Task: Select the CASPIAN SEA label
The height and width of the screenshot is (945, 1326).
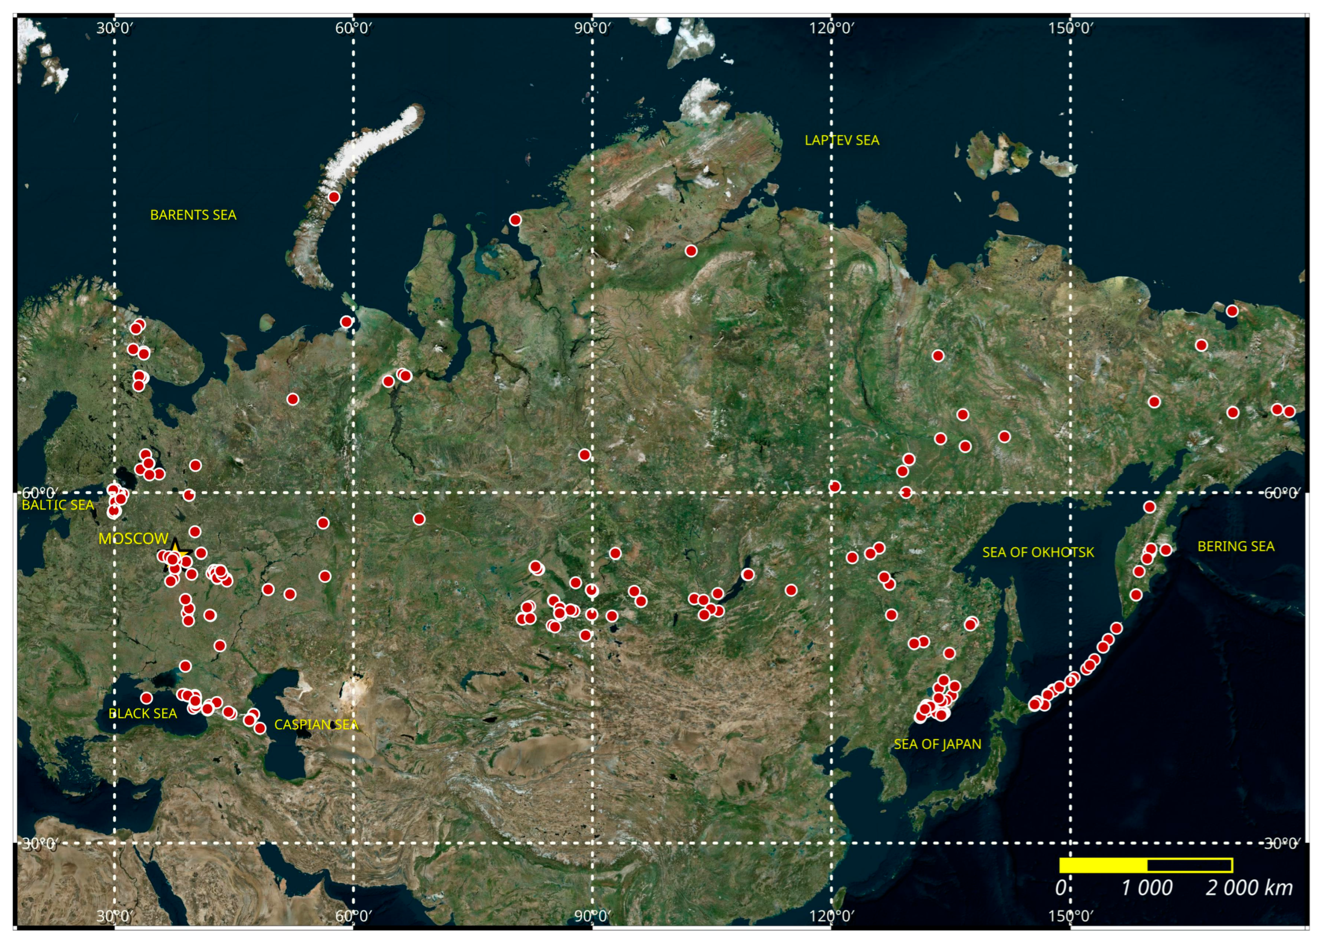Action: 316,725
